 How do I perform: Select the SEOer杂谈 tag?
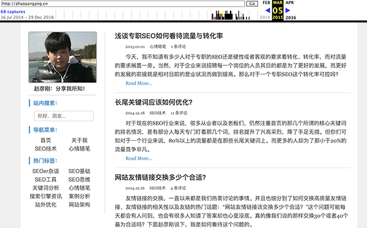click(46, 171)
